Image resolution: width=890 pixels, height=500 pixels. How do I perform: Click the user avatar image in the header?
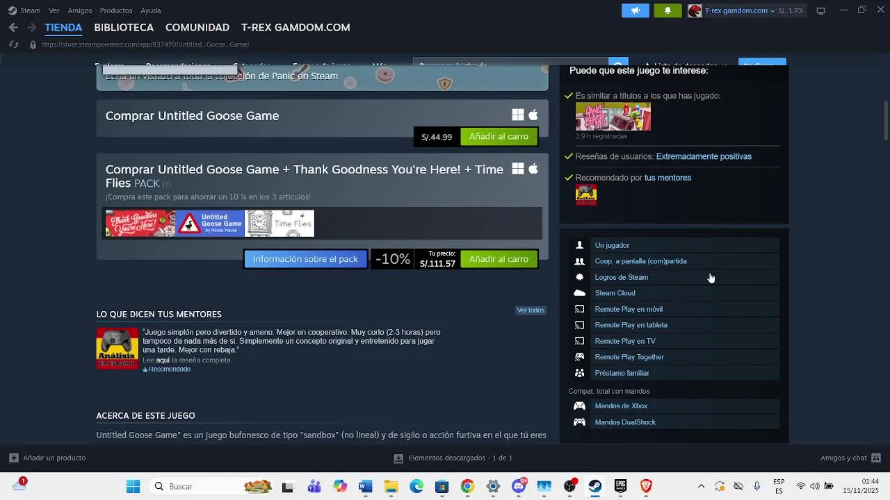click(x=695, y=10)
